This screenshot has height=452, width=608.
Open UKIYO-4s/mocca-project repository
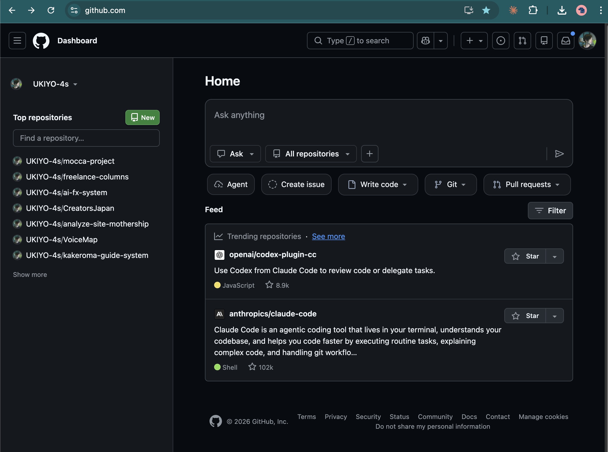click(70, 161)
